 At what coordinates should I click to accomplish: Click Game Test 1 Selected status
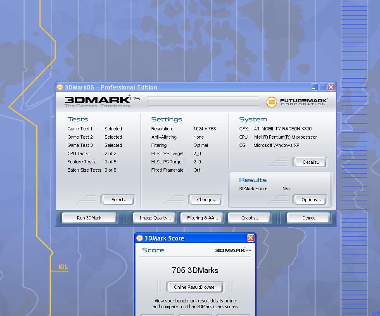click(113, 129)
